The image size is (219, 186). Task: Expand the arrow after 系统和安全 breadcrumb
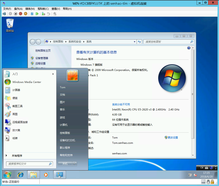pyautogui.click(x=84, y=42)
